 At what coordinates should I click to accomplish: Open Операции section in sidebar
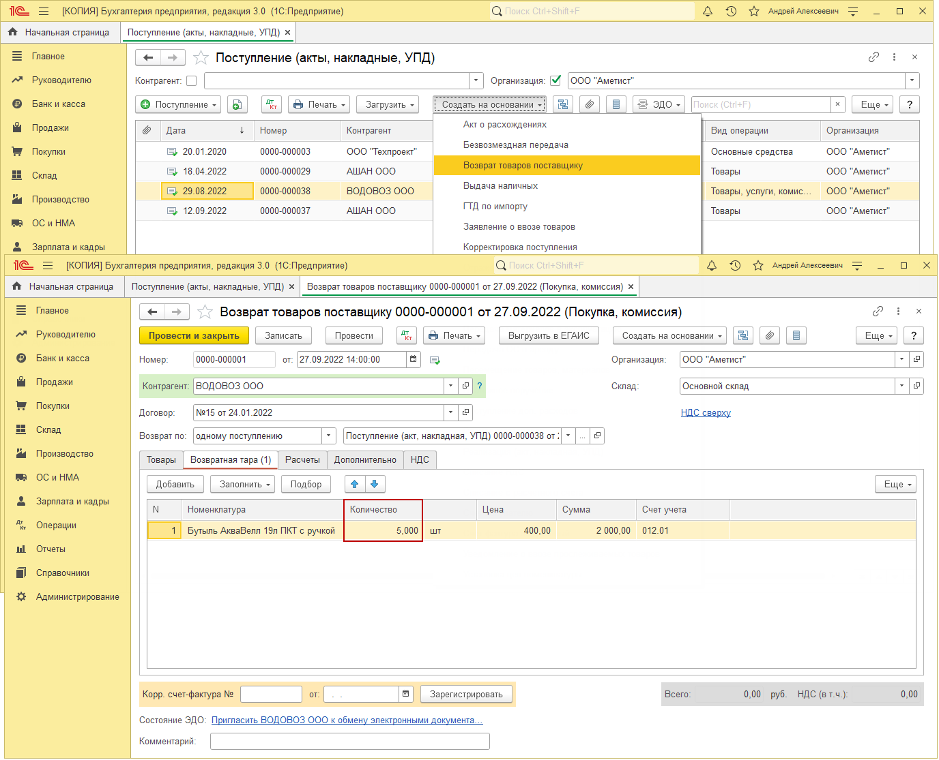(x=56, y=525)
